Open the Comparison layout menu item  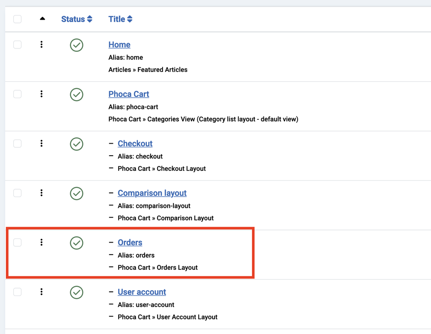tap(152, 193)
